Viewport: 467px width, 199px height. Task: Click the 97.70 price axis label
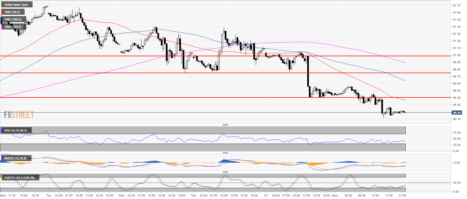457,5
